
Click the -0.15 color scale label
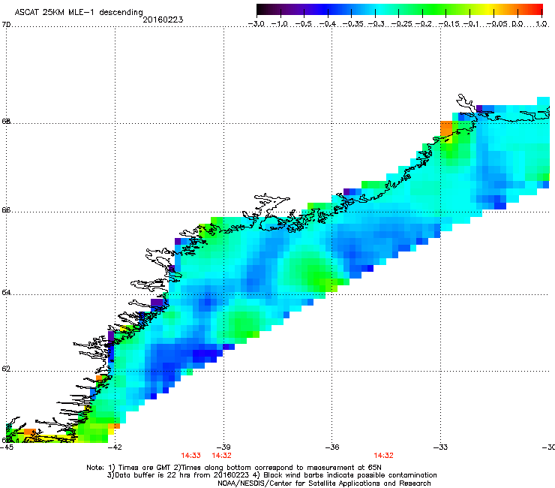click(448, 24)
